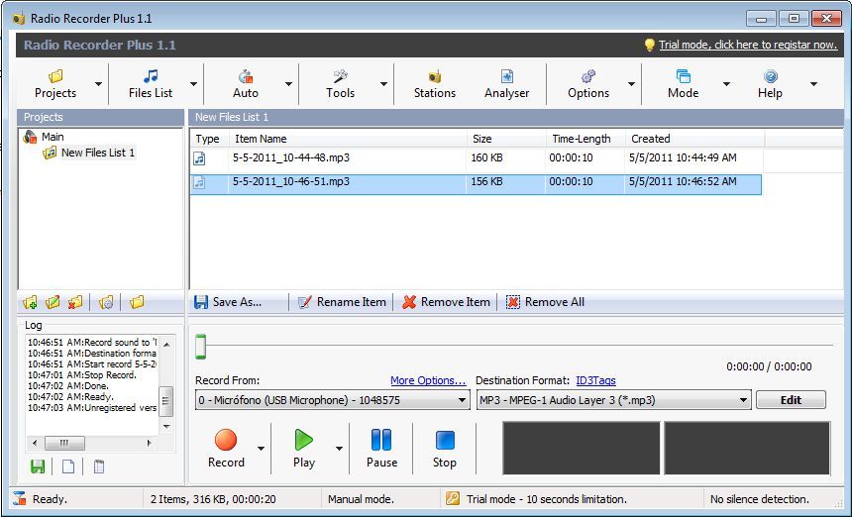Expand the dropdown arrow next to Tools

coord(383,84)
